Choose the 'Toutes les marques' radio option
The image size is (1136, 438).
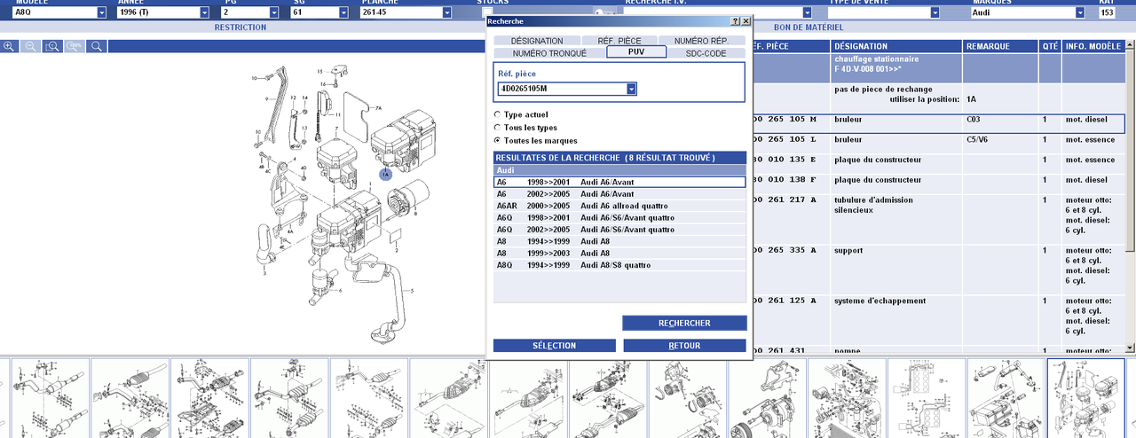click(x=497, y=141)
